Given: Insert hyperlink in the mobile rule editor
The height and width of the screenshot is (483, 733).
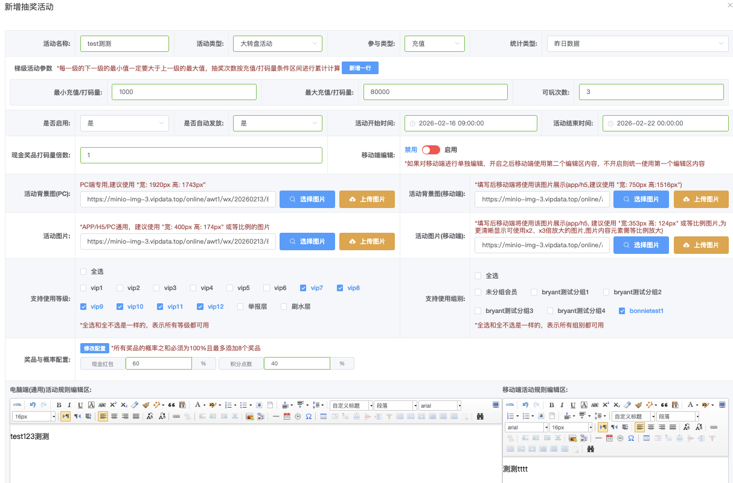Looking at the screenshot, I should pyautogui.click(x=713, y=427).
